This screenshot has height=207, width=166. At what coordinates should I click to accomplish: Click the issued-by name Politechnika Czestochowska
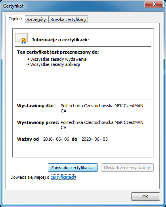click(102, 125)
